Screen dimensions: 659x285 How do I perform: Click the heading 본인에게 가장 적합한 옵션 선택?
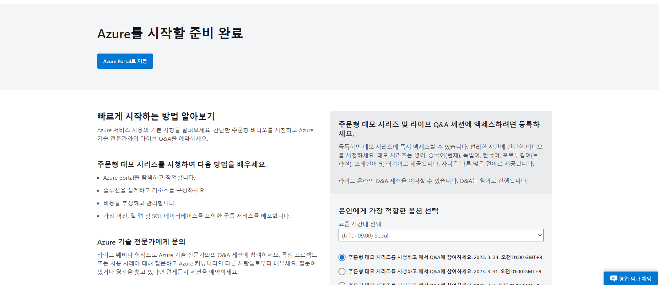tap(388, 211)
